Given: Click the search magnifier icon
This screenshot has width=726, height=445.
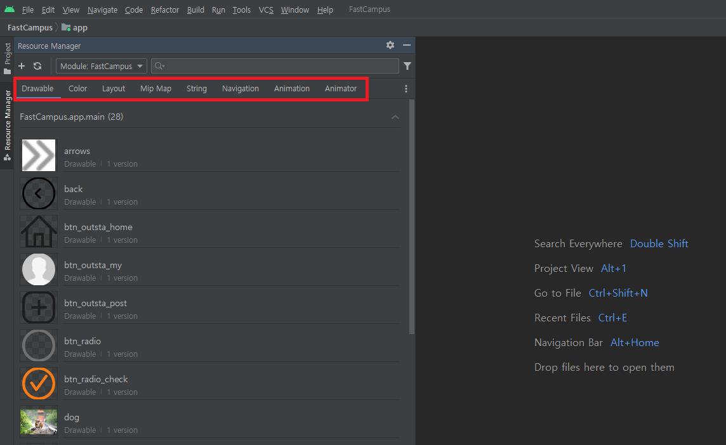Looking at the screenshot, I should click(x=160, y=66).
